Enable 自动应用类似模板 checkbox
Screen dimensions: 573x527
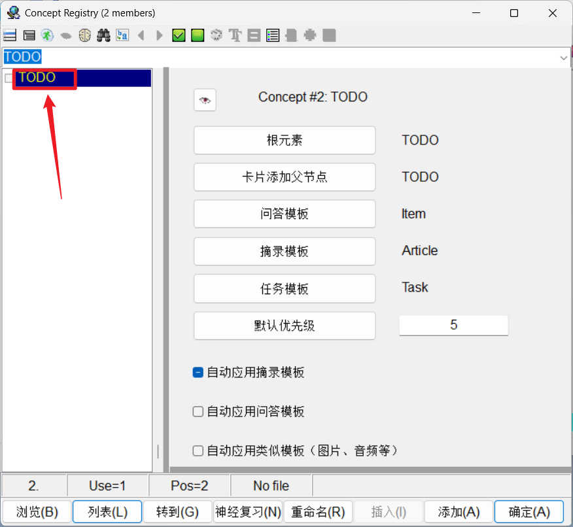[x=198, y=450]
